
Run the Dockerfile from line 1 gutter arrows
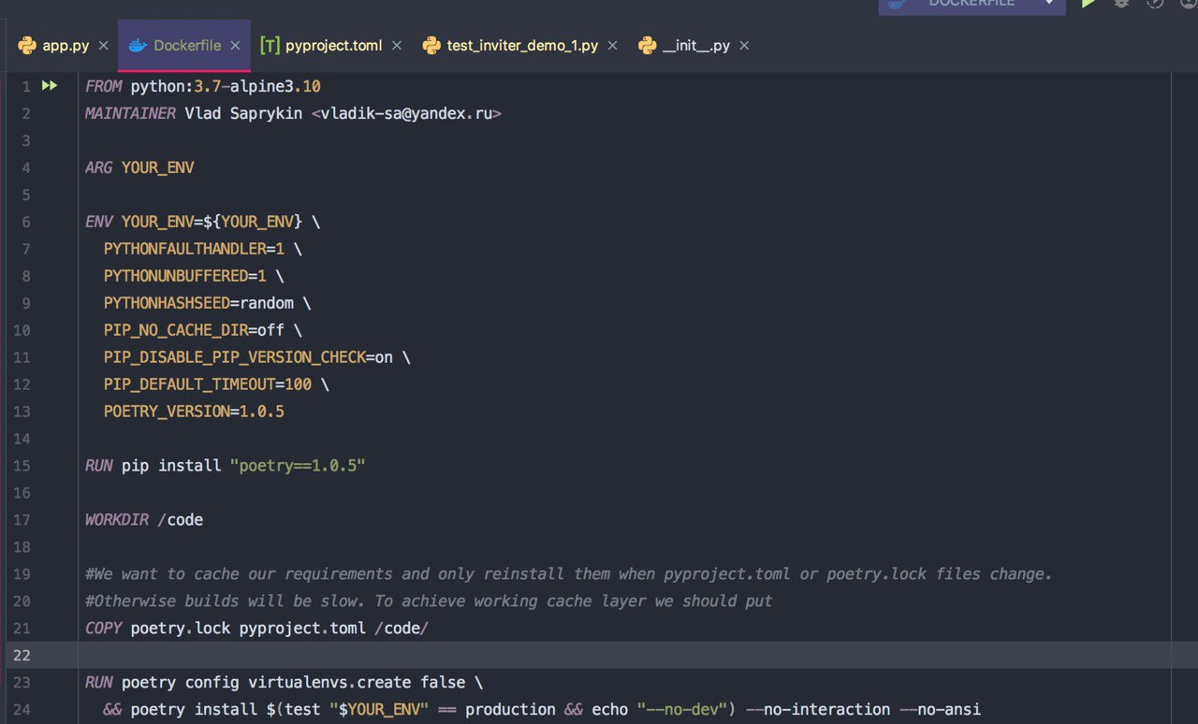click(x=50, y=86)
